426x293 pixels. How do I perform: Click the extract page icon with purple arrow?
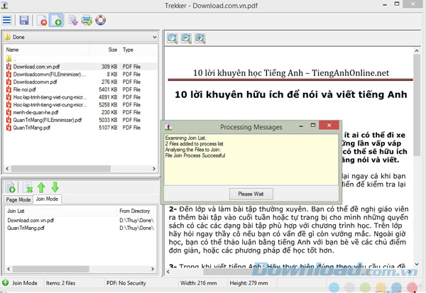(x=74, y=20)
